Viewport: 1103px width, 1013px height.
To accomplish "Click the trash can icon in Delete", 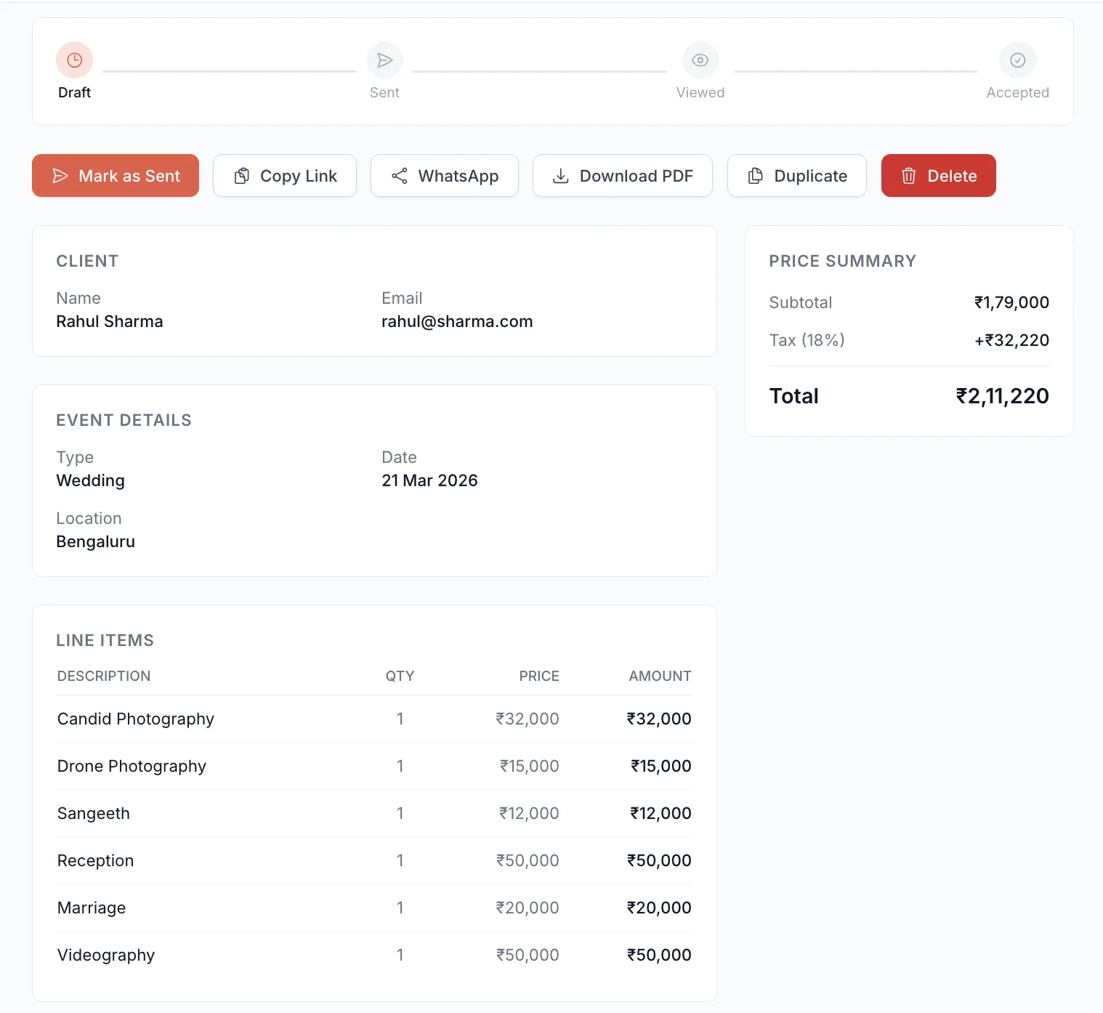I will (908, 176).
